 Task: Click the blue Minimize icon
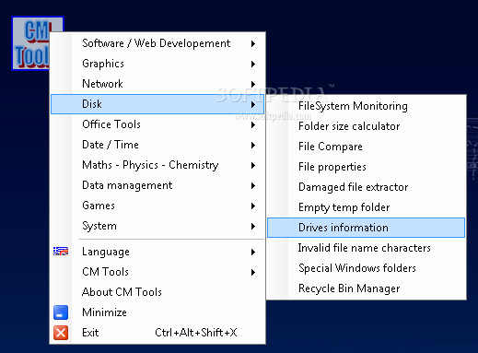pyautogui.click(x=61, y=312)
